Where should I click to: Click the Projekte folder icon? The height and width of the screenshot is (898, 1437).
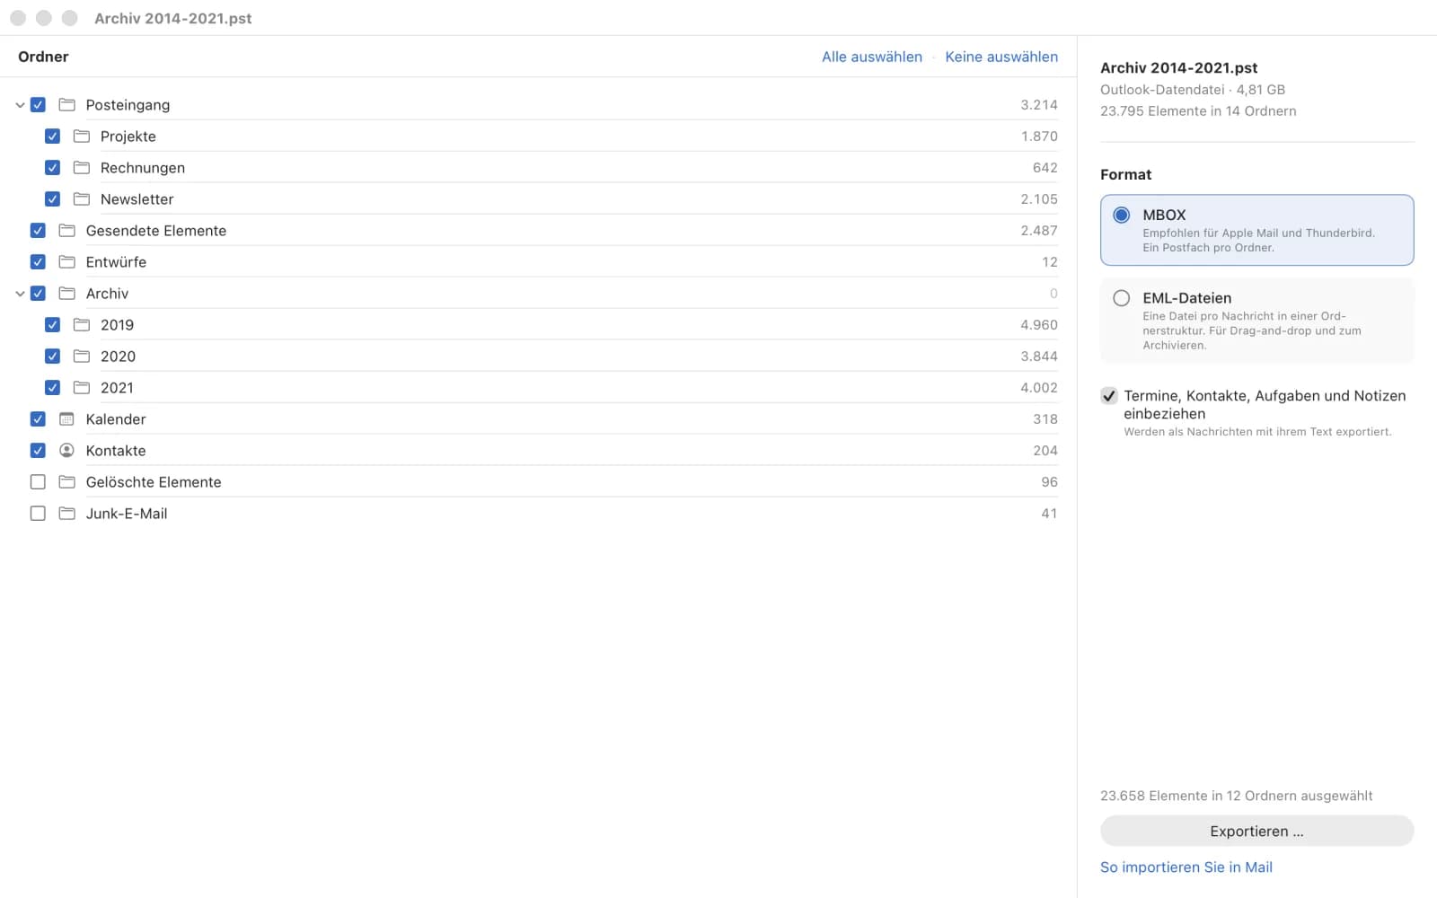(82, 136)
